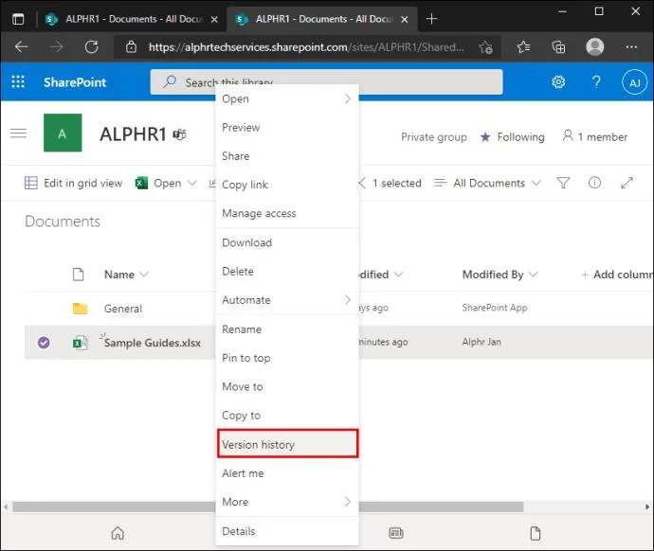Image resolution: width=654 pixels, height=551 pixels.
Task: Expand the Open submenu in context menu
Action: 348,98
